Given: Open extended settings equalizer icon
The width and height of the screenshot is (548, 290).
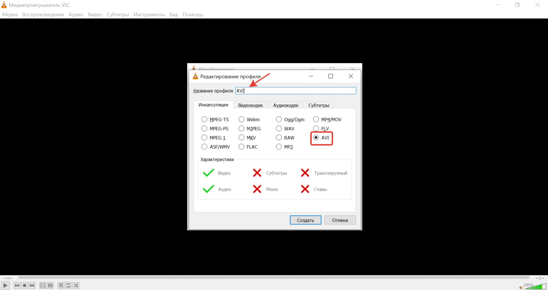Looking at the screenshot, I should [50, 285].
